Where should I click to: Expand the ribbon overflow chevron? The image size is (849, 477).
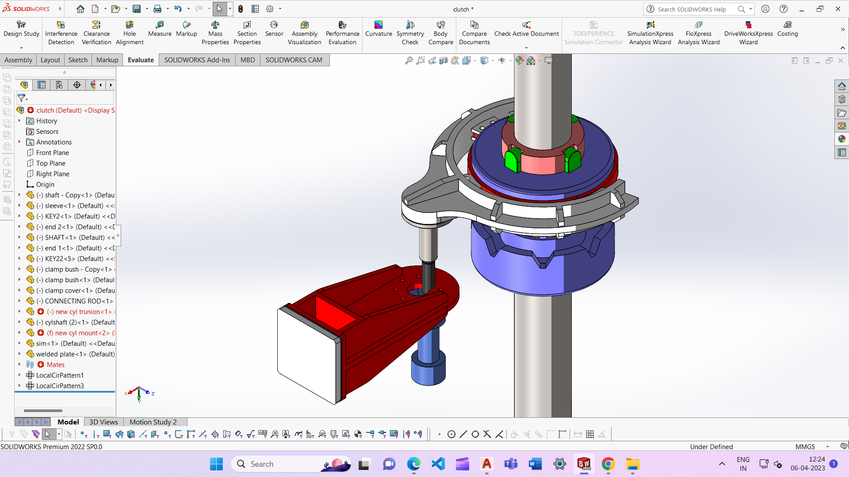(x=842, y=30)
